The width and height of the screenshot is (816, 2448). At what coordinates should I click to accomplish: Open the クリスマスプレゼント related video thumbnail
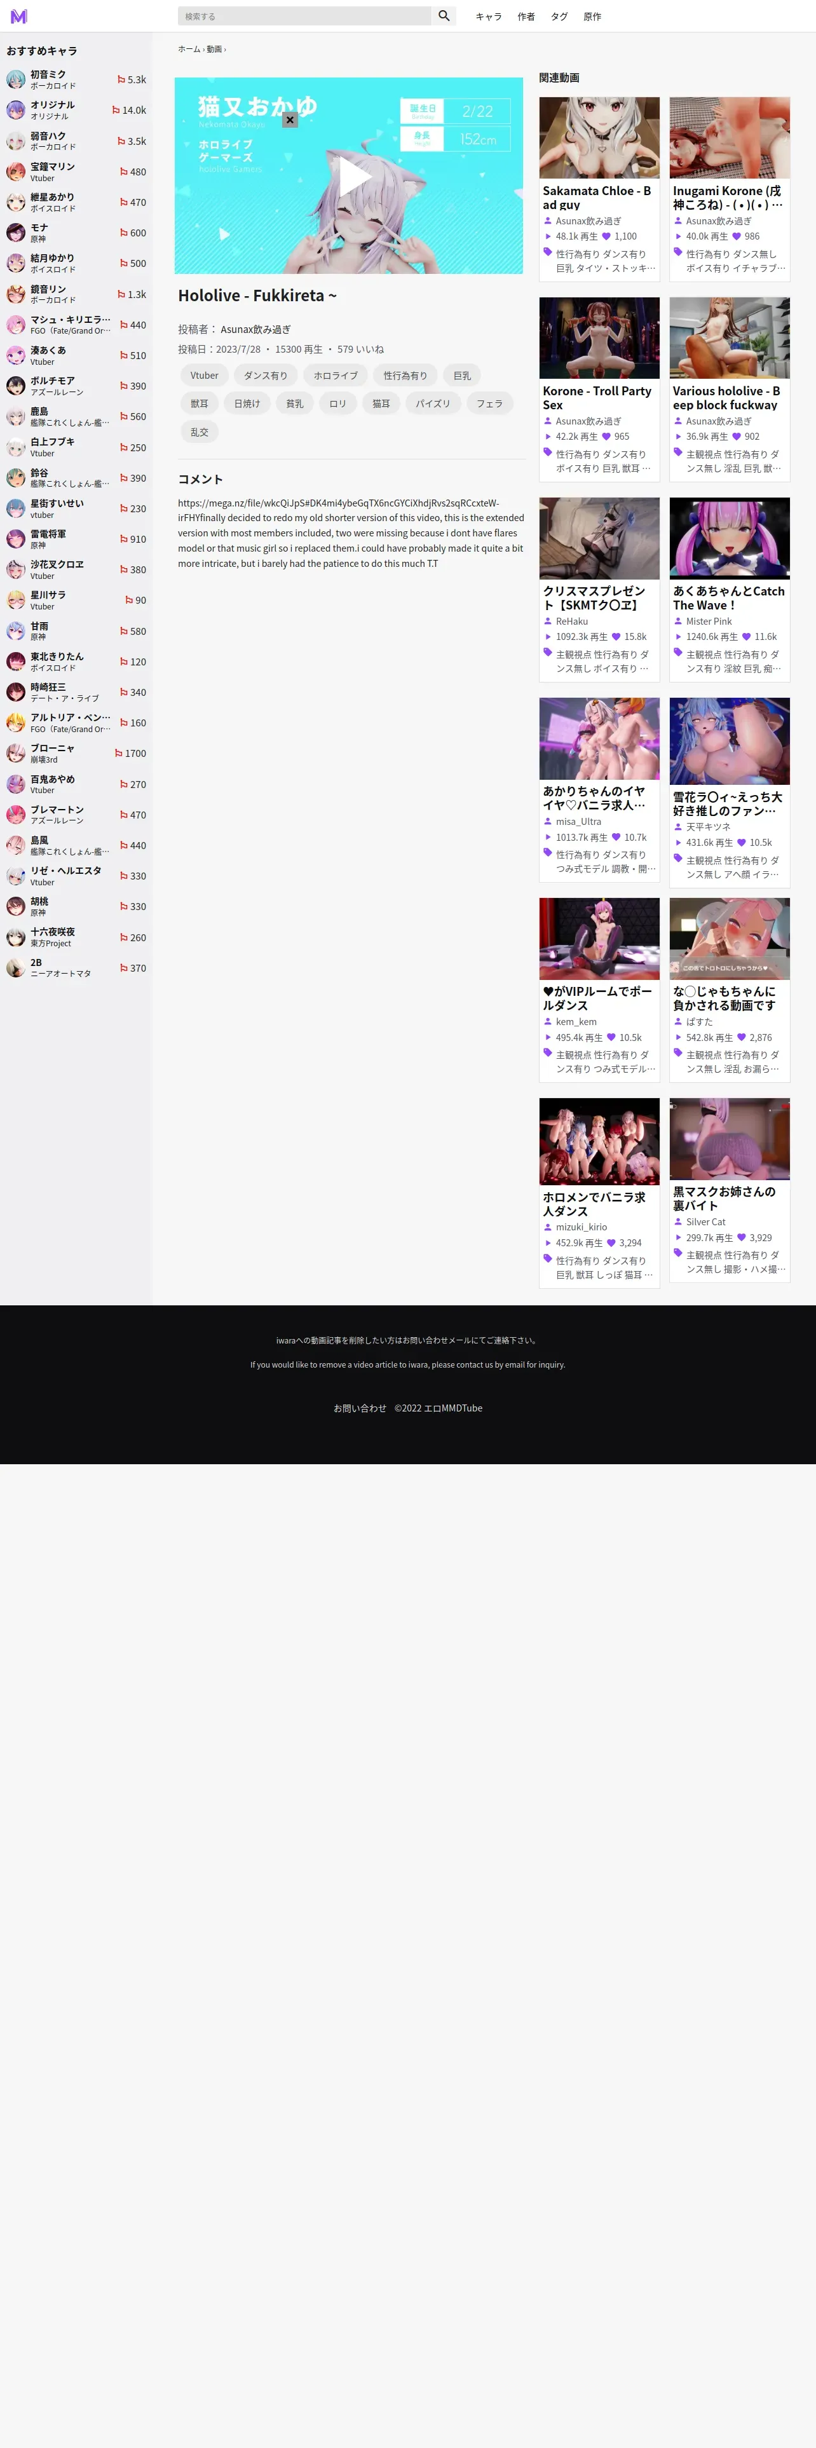[599, 538]
